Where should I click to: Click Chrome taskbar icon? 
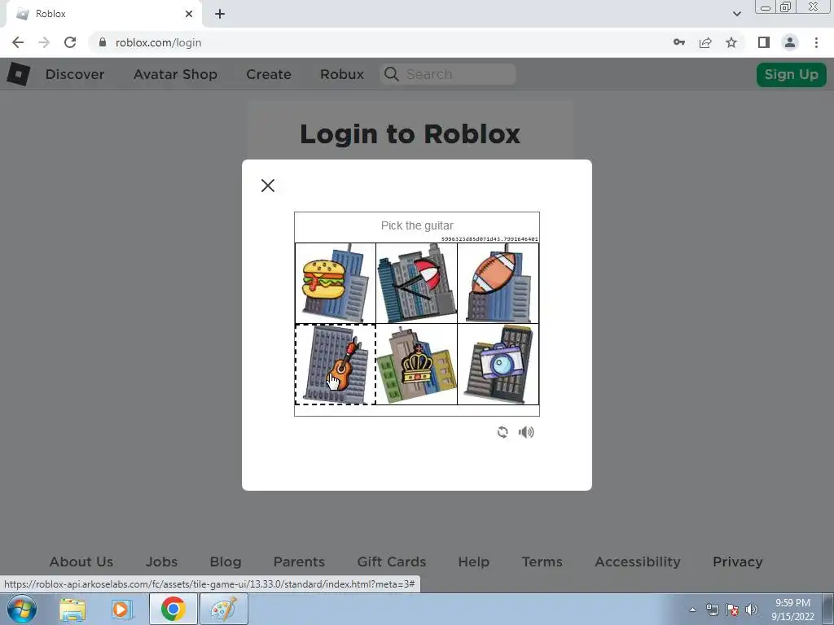click(173, 609)
